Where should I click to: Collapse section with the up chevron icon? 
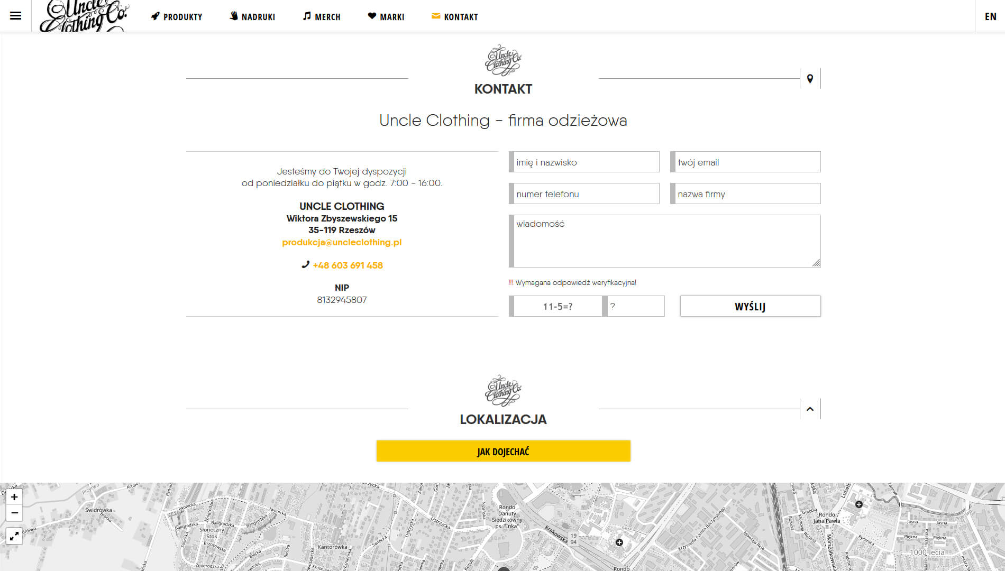[x=810, y=409]
